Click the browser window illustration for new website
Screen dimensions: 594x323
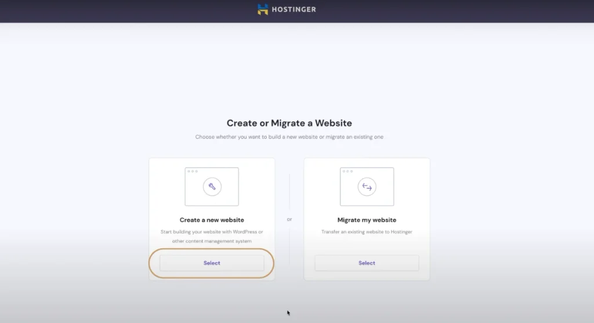(x=212, y=187)
